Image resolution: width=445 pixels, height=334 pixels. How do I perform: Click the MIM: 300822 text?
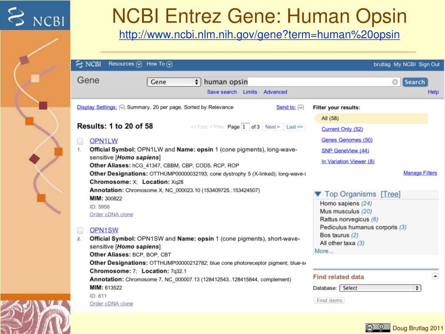click(x=106, y=198)
